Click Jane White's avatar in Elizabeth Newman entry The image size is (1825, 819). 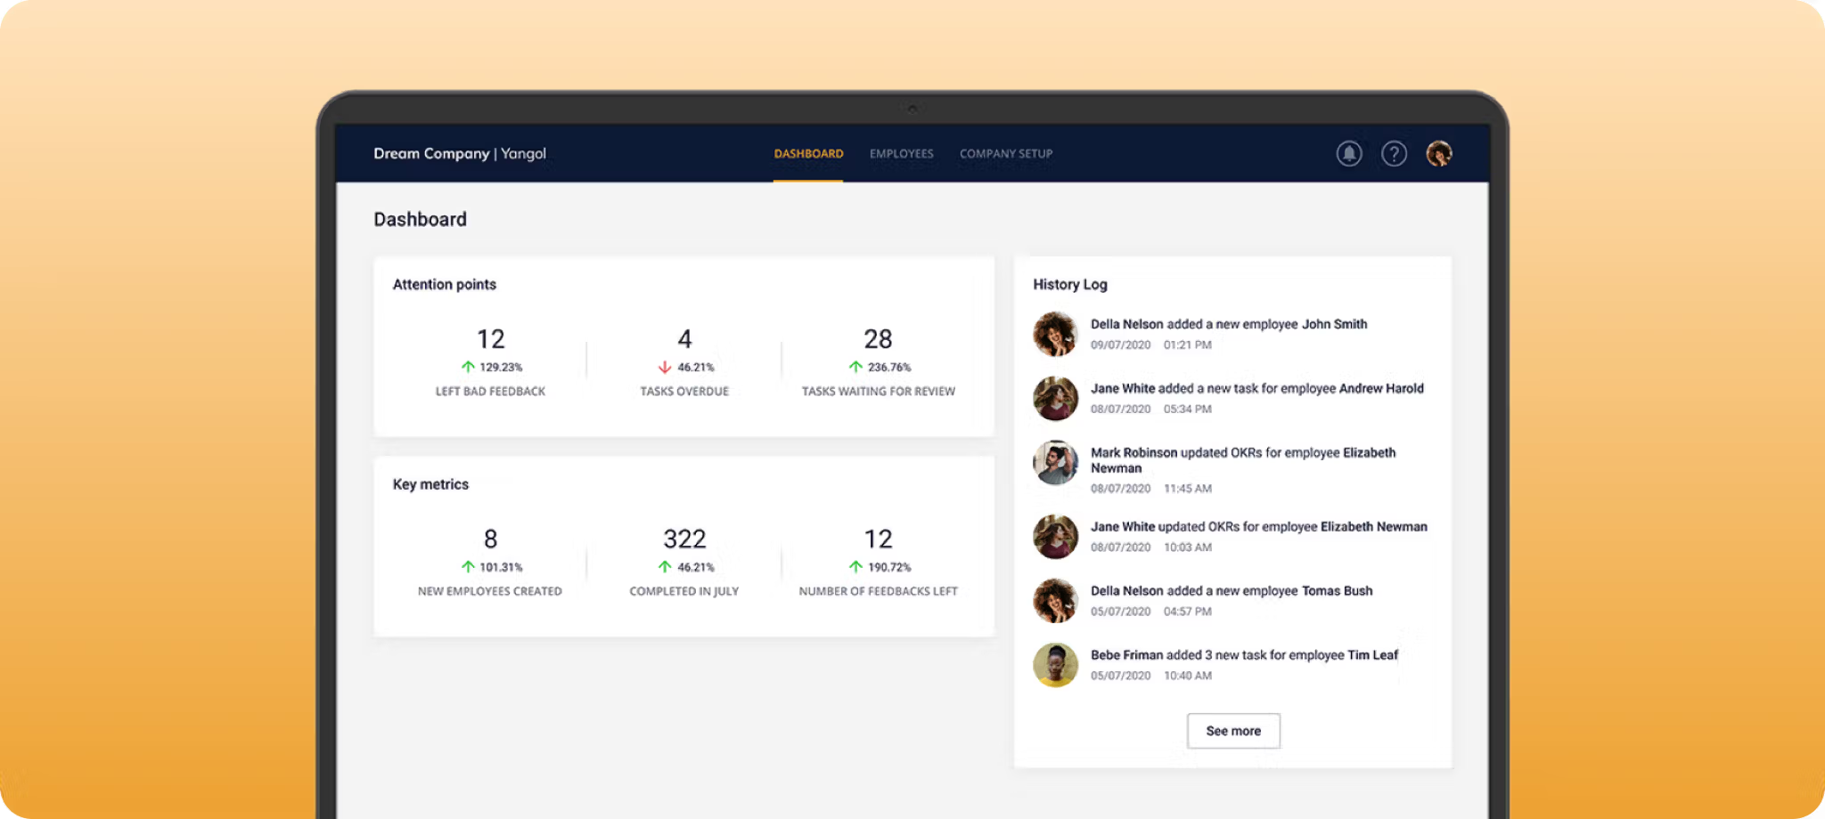[1056, 537]
